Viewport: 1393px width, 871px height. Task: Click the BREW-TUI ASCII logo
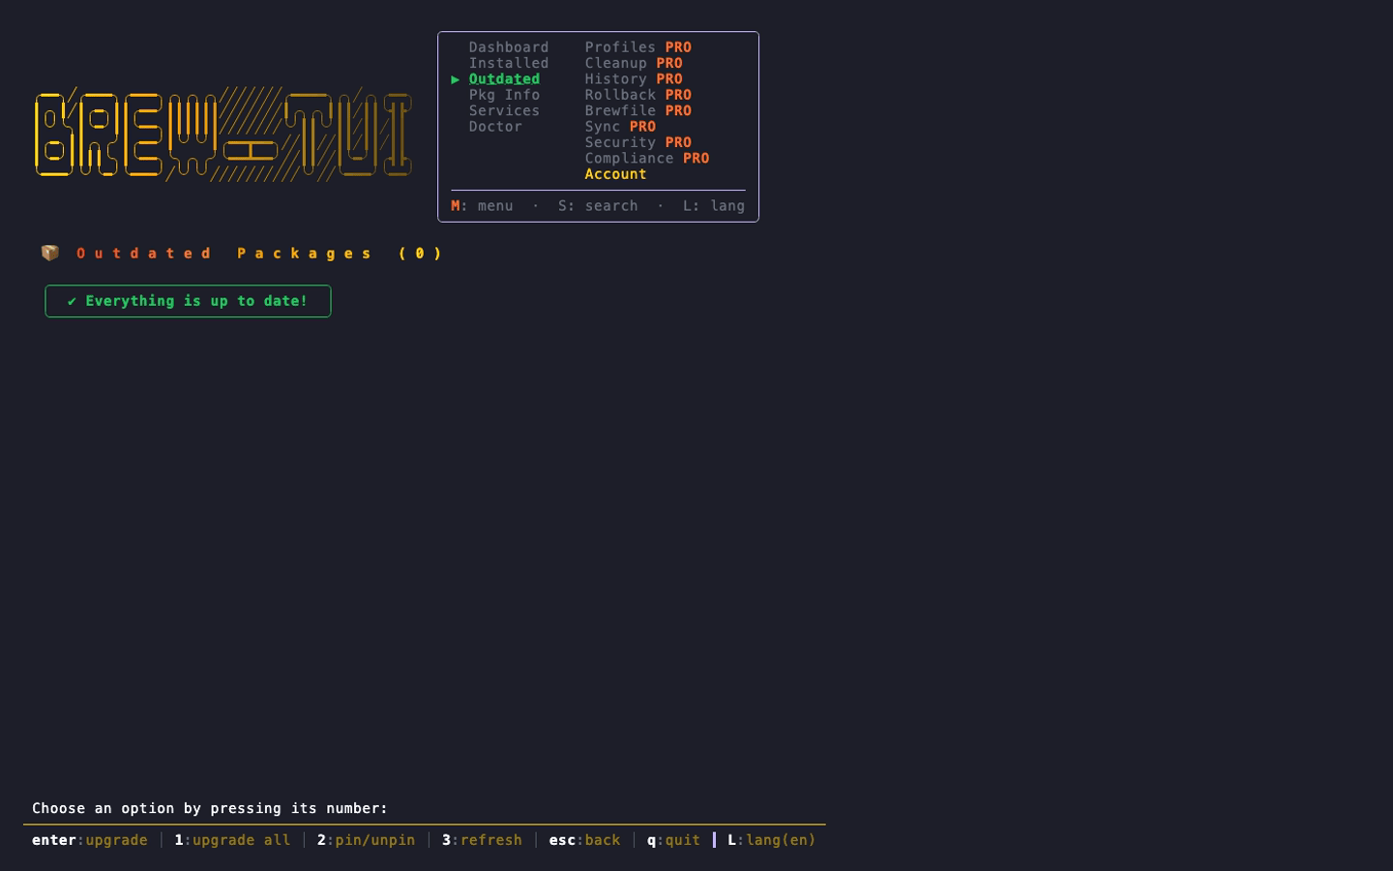click(x=223, y=134)
